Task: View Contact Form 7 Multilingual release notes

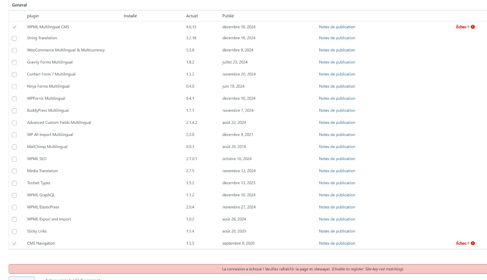Action: click(x=337, y=74)
